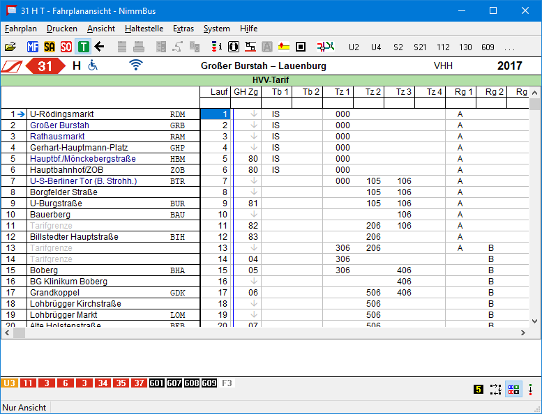
Task: Click the black back arrow icon
Action: tap(99, 47)
